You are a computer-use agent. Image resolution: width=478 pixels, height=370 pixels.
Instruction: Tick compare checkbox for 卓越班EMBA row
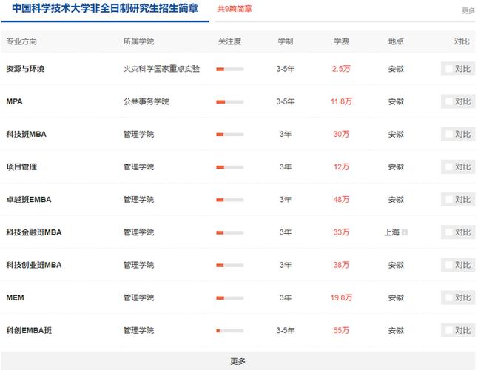point(448,199)
